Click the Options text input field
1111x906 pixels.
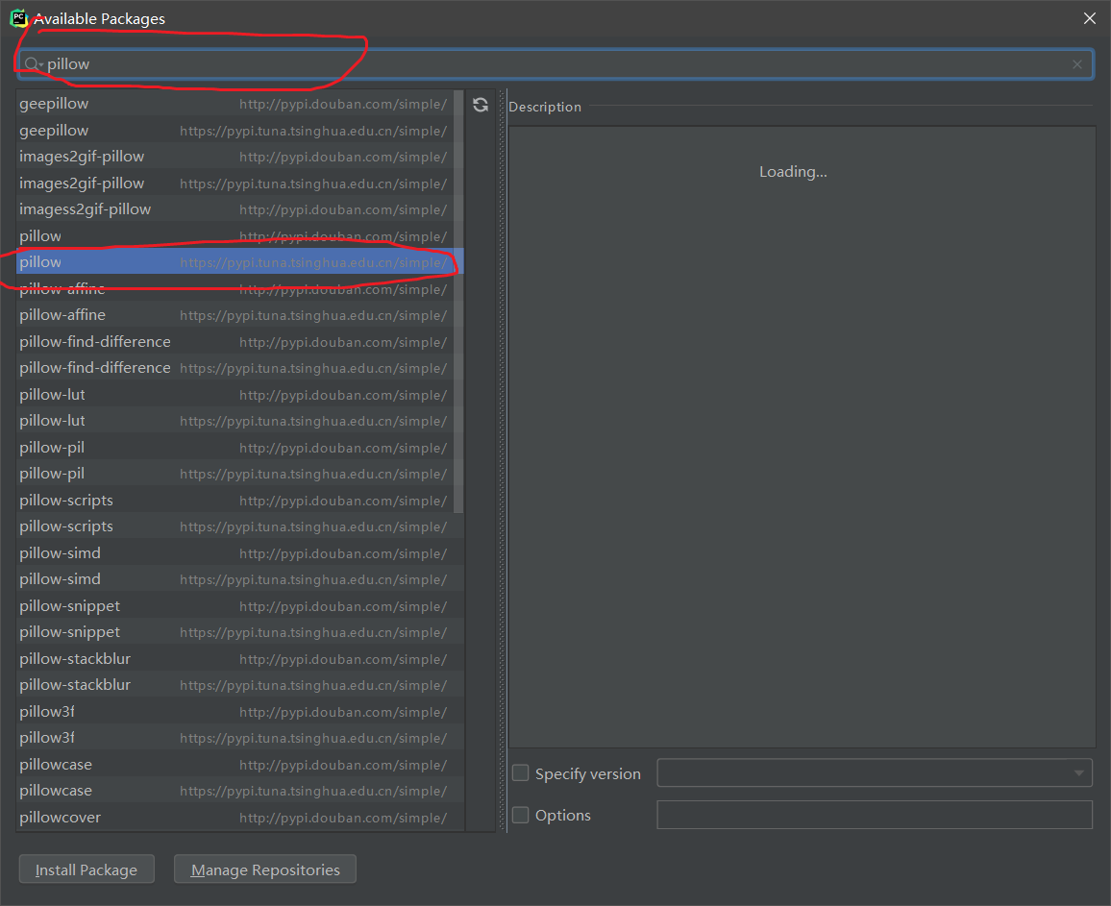pos(875,815)
